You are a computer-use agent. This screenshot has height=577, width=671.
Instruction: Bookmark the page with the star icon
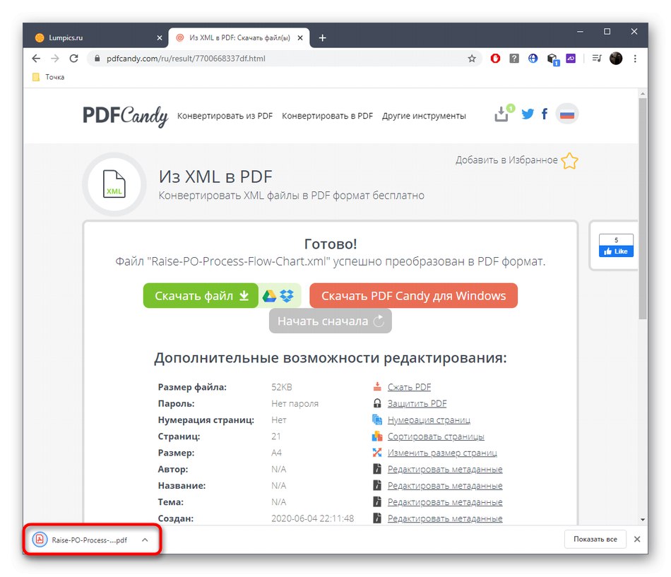472,59
